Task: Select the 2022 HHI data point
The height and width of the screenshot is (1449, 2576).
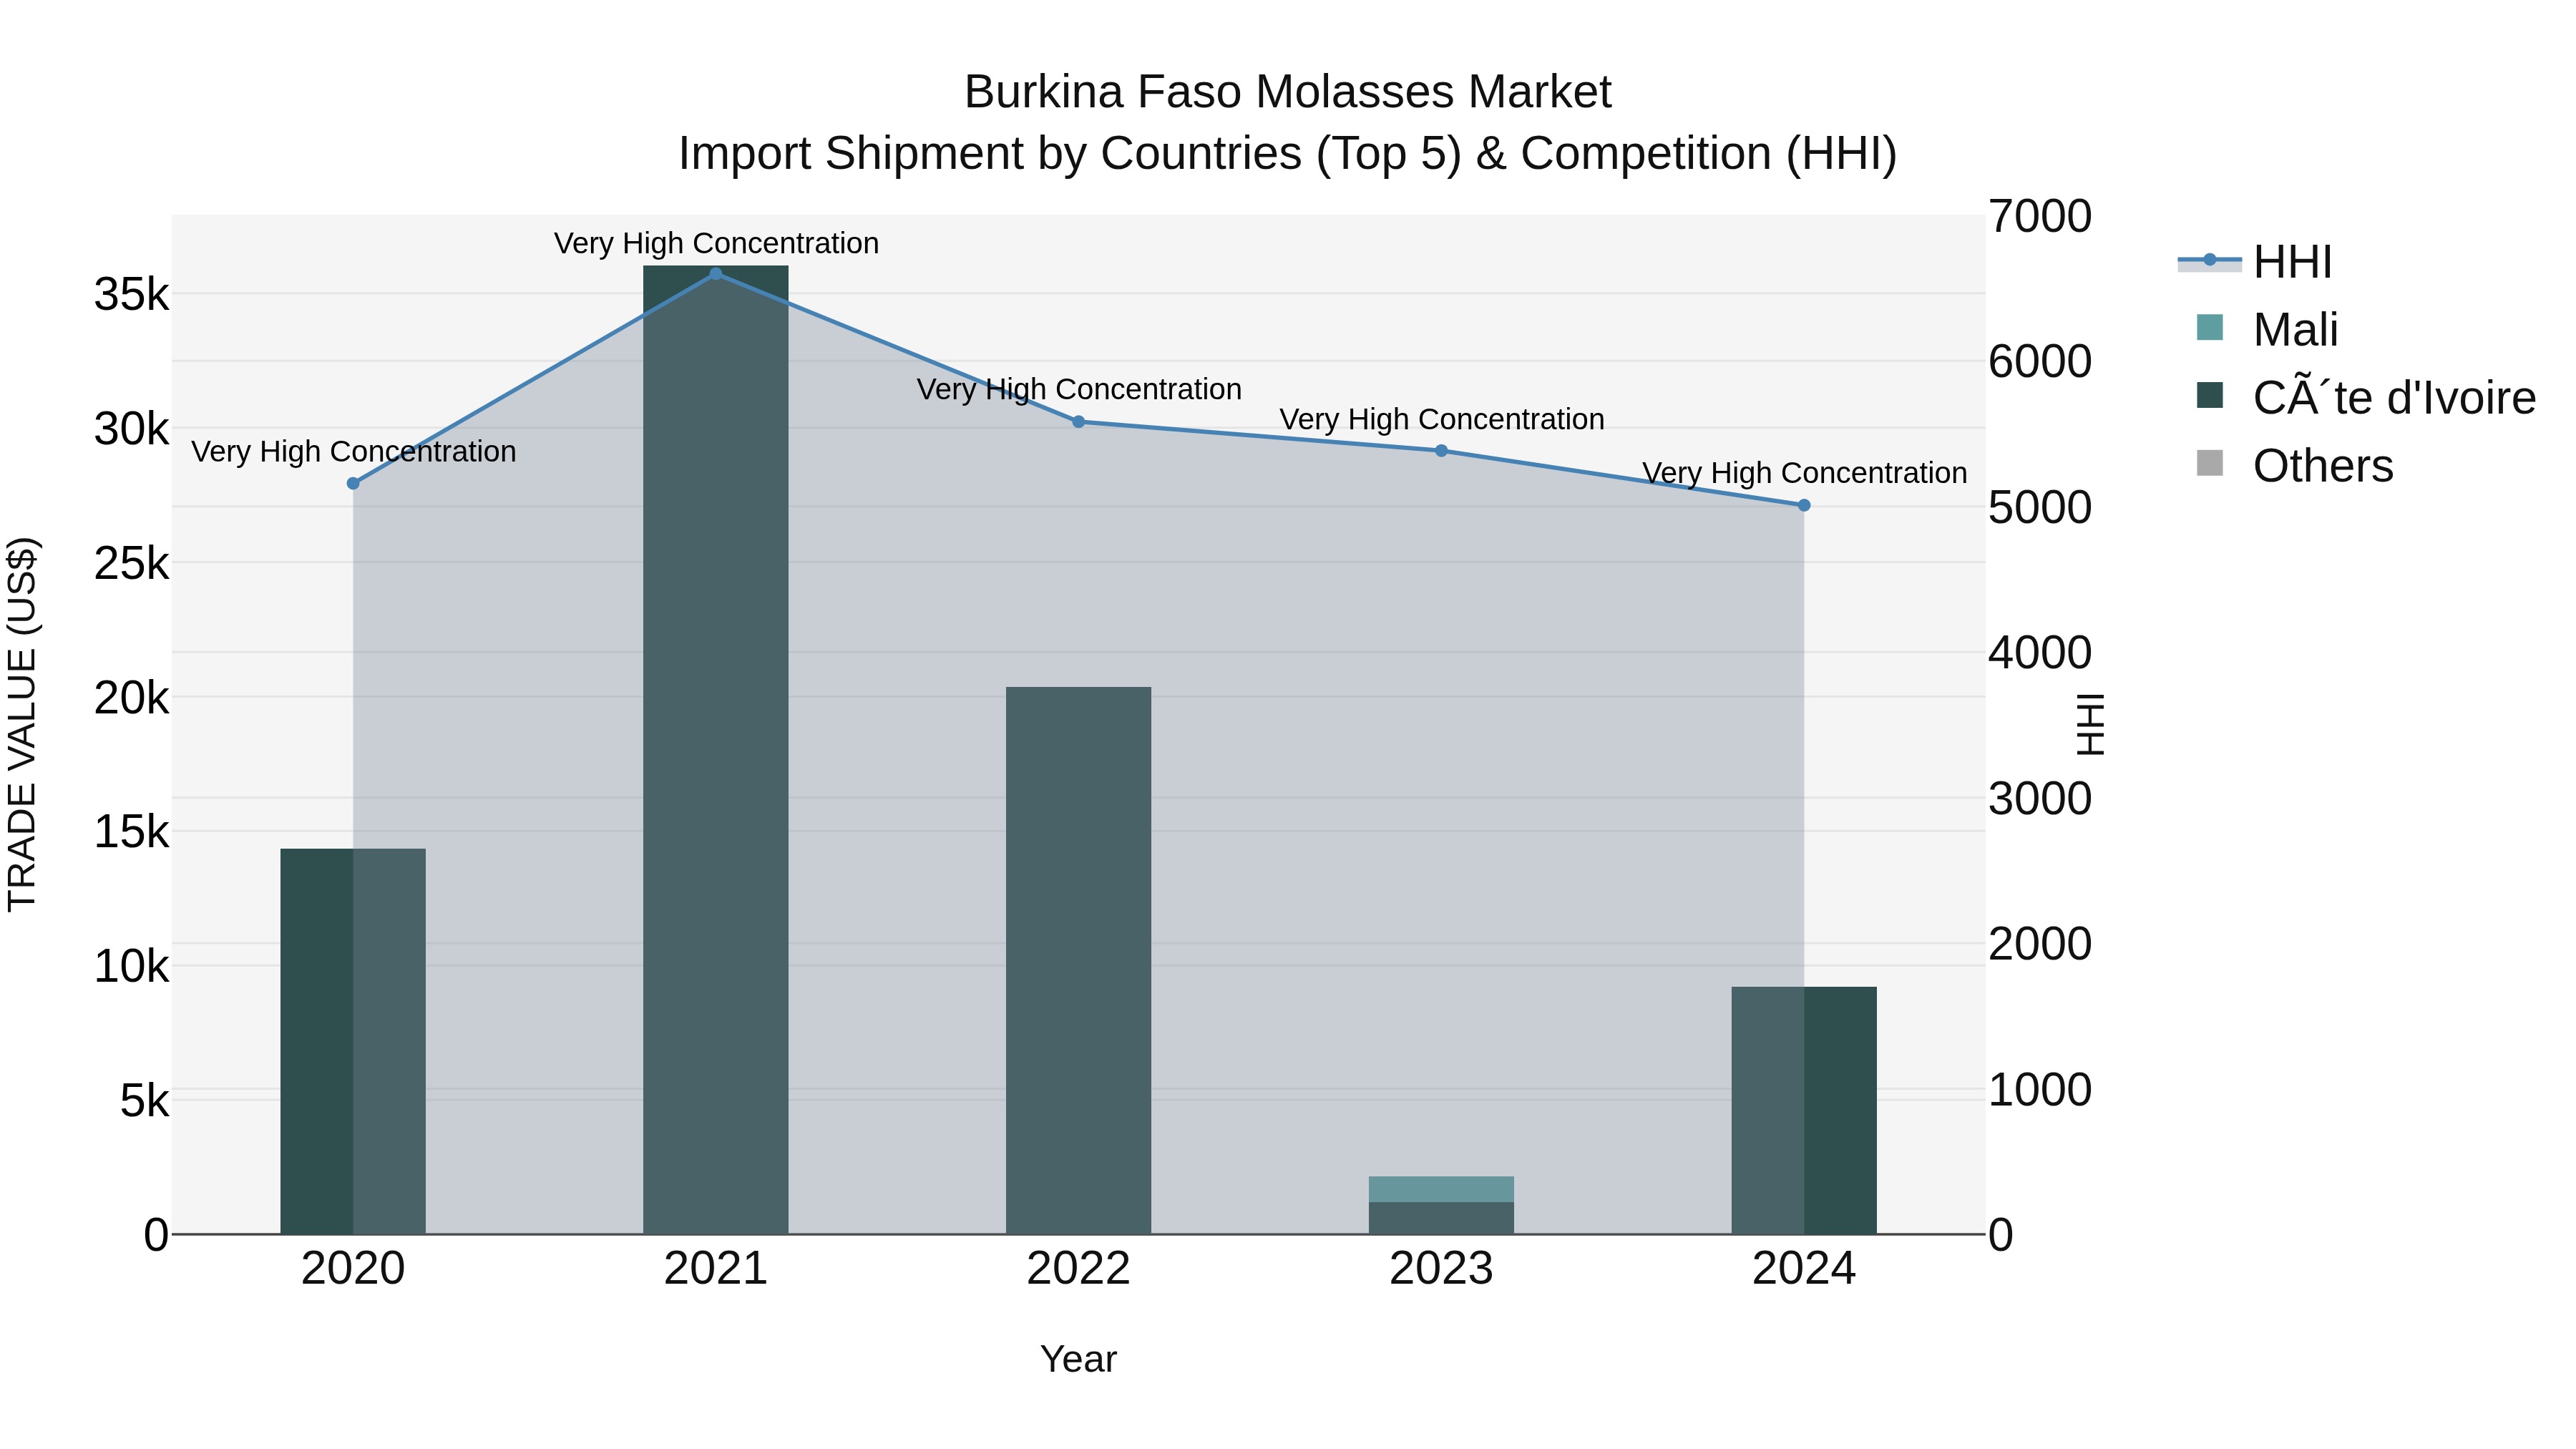Action: pos(1079,422)
